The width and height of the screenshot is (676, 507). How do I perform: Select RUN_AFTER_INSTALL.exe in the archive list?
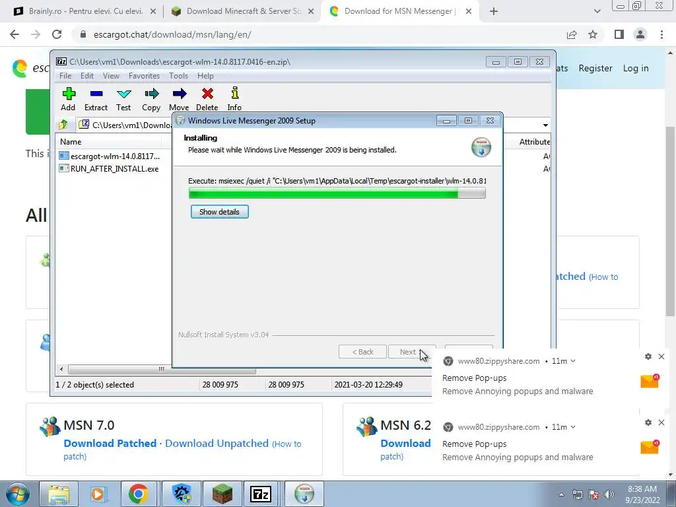(x=109, y=168)
